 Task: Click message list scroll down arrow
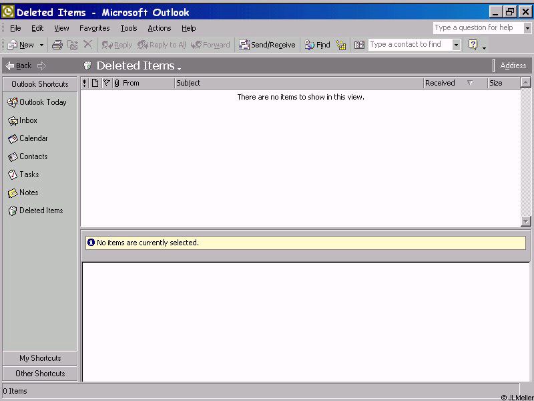[x=526, y=221]
